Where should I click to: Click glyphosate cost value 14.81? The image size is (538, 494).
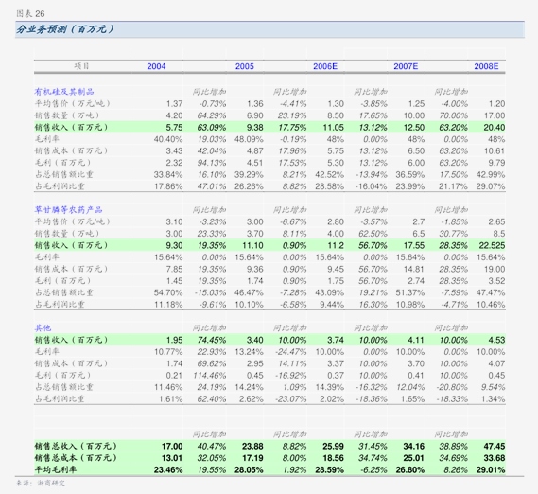(x=414, y=269)
